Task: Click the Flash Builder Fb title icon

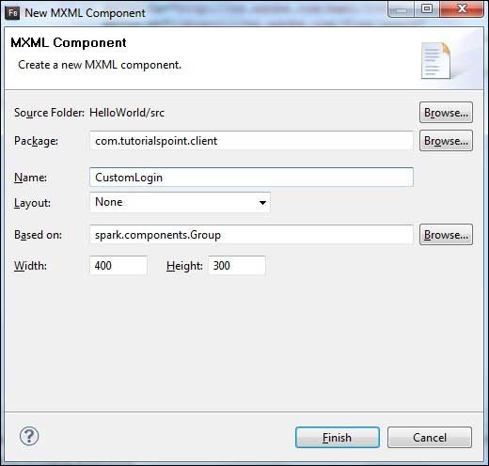Action: (13, 13)
